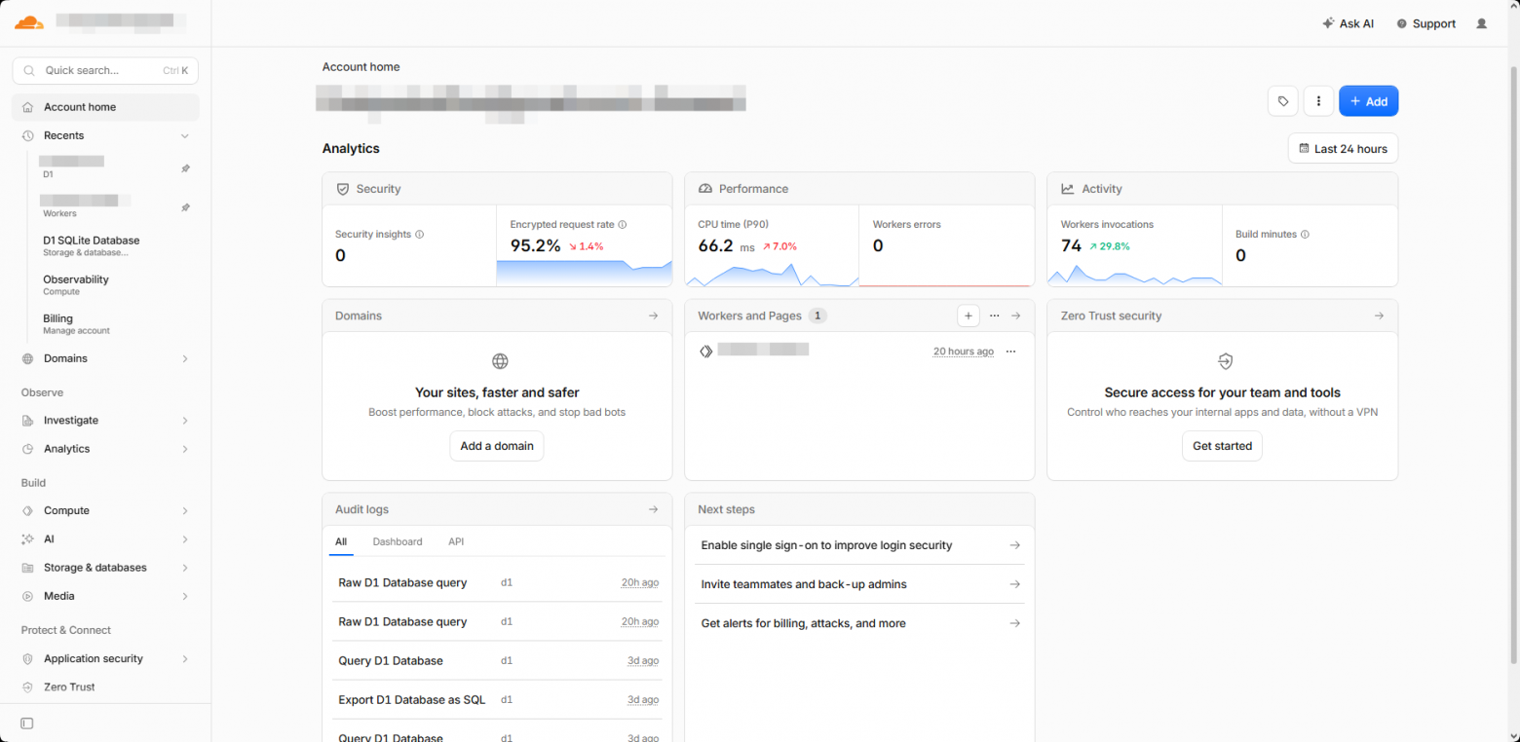The image size is (1520, 742).
Task: Click Get started under Zero Trust security
Action: (x=1222, y=446)
